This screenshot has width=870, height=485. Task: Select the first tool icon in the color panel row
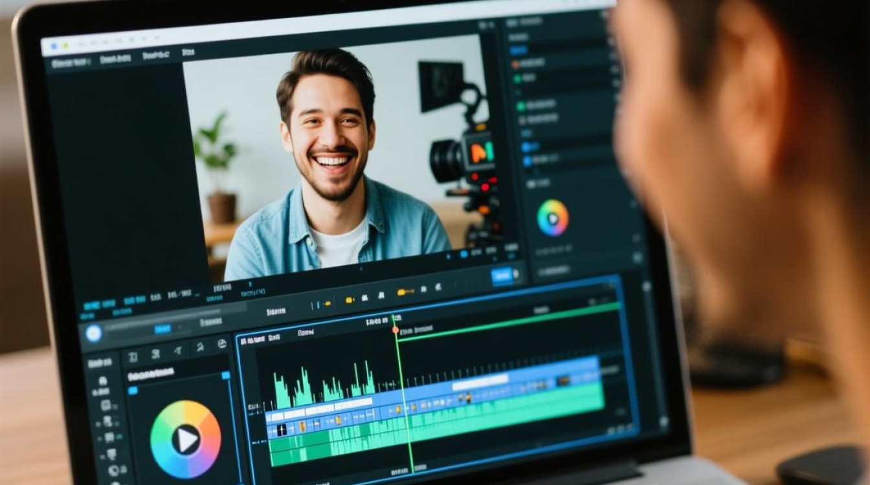pyautogui.click(x=133, y=356)
